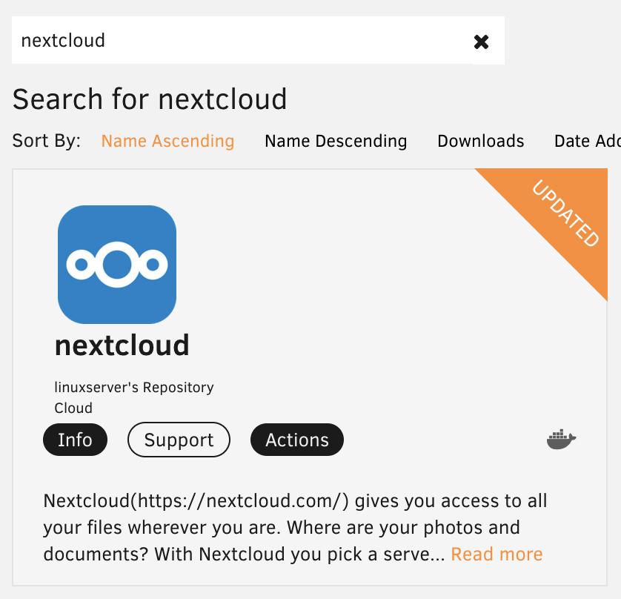Select linuxserver's Repository text
The width and height of the screenshot is (621, 599).
(134, 387)
